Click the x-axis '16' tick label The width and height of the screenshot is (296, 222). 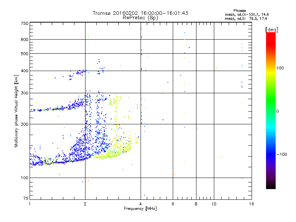tap(252, 204)
